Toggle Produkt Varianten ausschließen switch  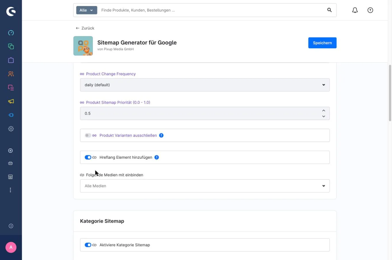point(88,135)
